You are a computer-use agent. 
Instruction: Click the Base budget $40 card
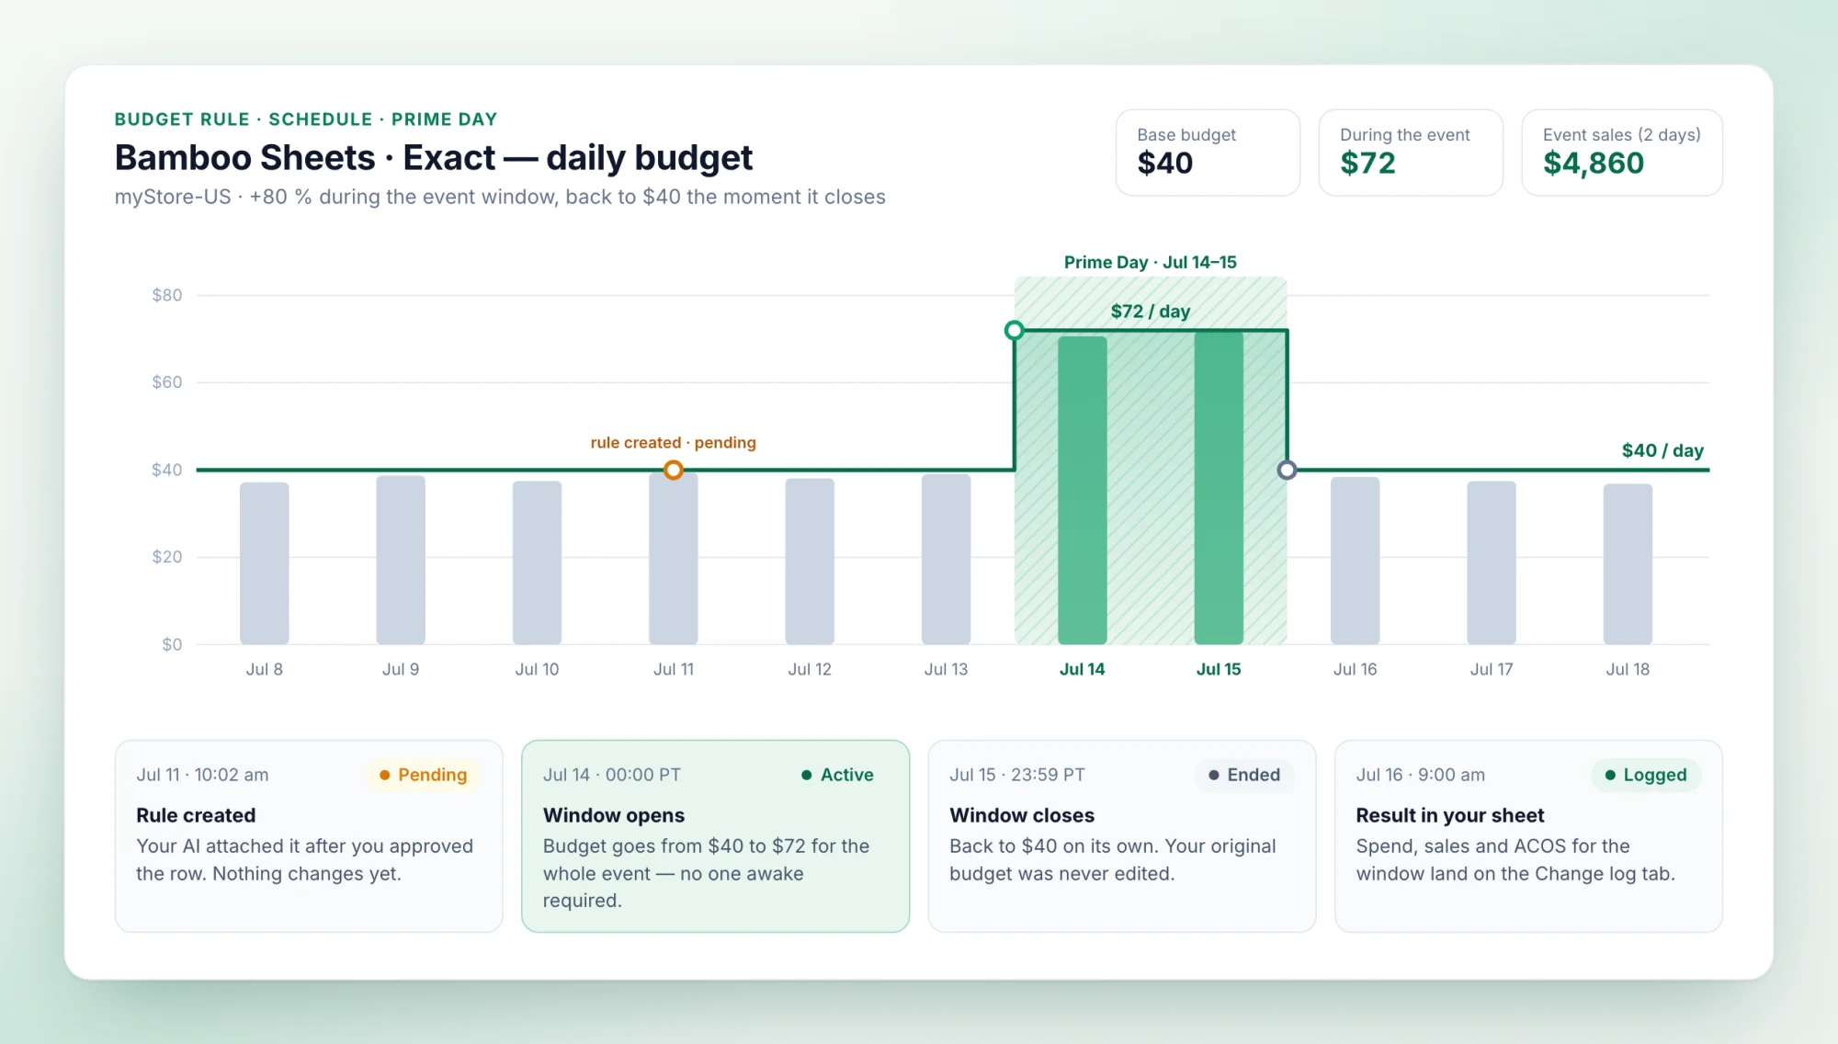tap(1208, 153)
